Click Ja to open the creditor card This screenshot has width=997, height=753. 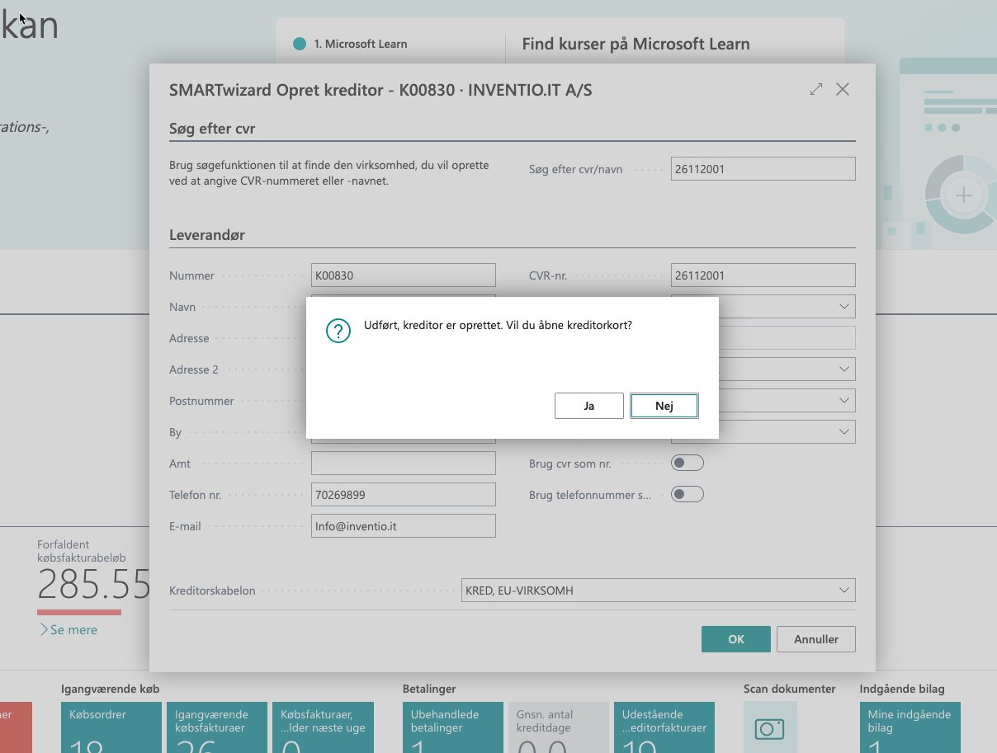click(x=588, y=406)
